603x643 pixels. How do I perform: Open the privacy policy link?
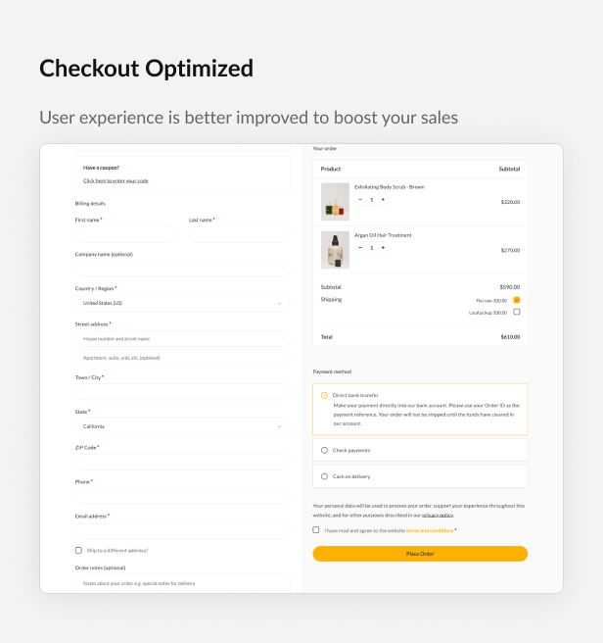(438, 515)
